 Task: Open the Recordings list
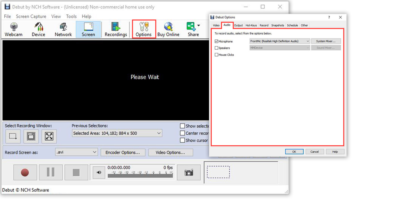click(116, 29)
